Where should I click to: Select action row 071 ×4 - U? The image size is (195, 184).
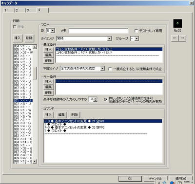(x=23, y=101)
